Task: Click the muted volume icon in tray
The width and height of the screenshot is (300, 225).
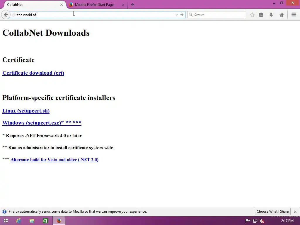Action: 262,221
